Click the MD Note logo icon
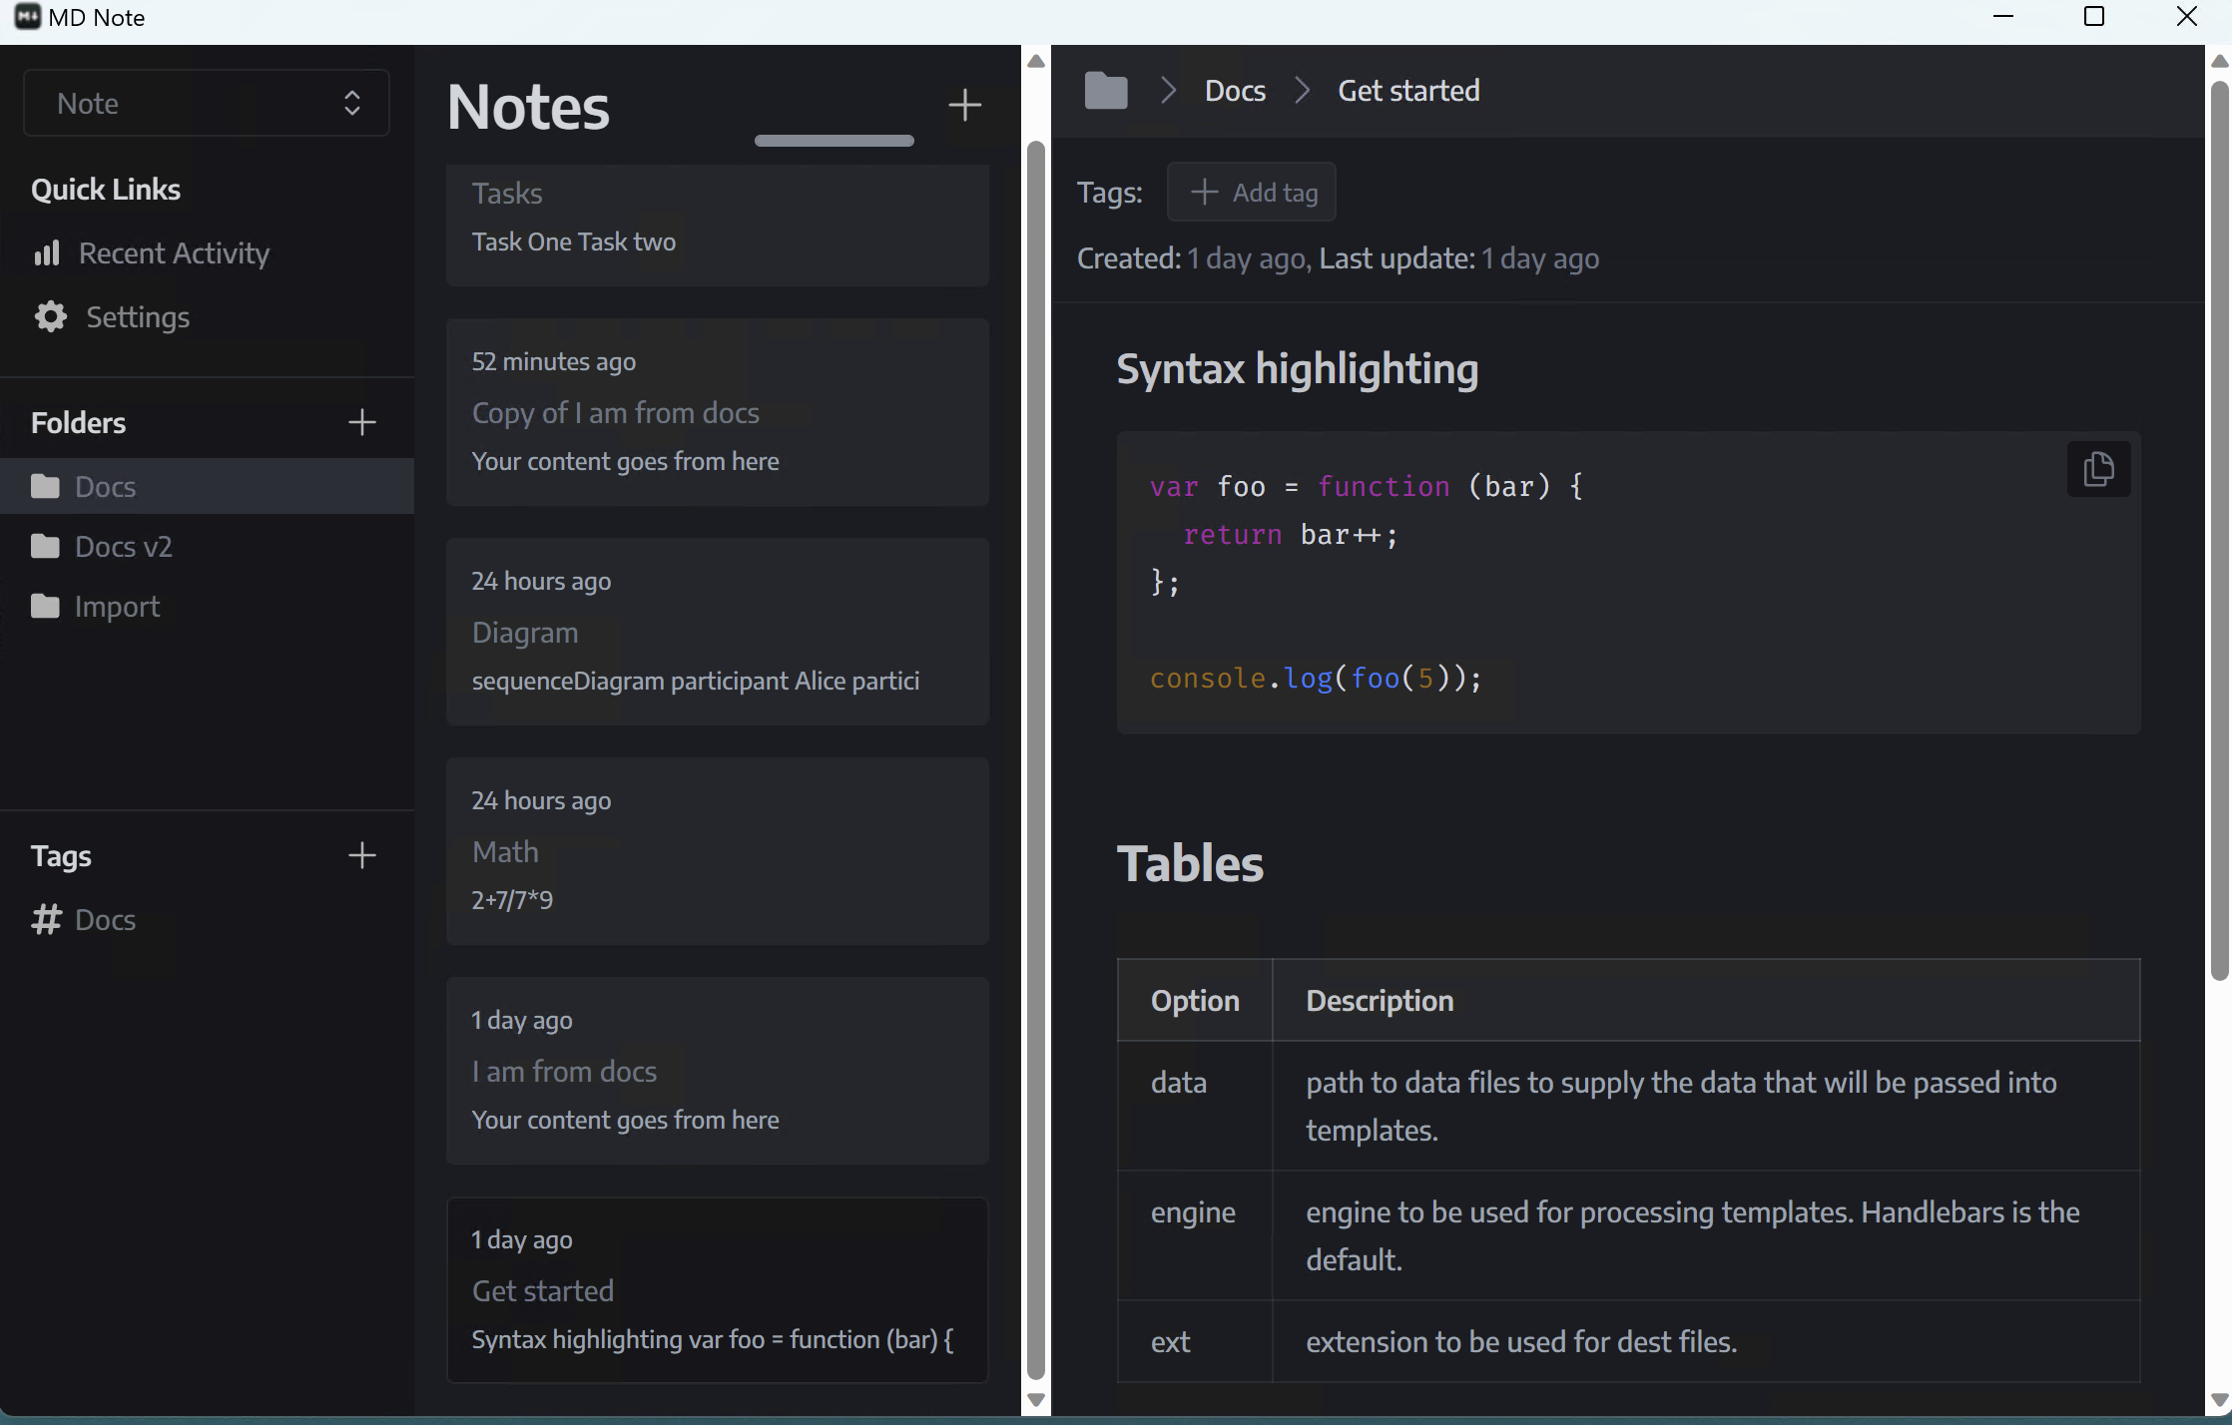Screen dimensions: 2232x1425 [26, 17]
